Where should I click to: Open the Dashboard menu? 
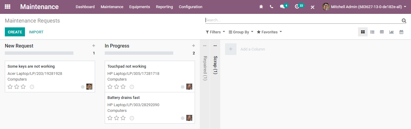point(85,7)
